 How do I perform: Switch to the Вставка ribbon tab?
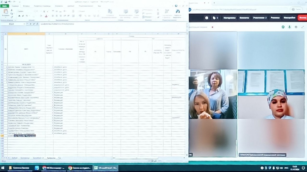(26, 6)
